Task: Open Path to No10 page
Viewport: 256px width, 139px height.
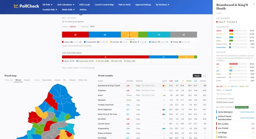Action: click(x=124, y=5)
